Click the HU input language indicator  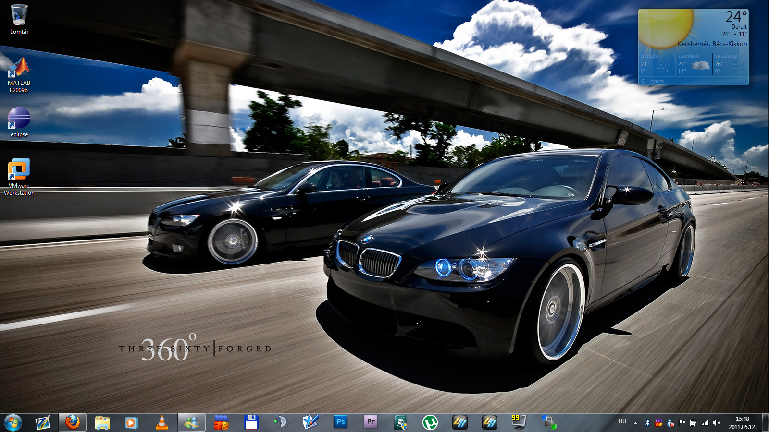(622, 421)
